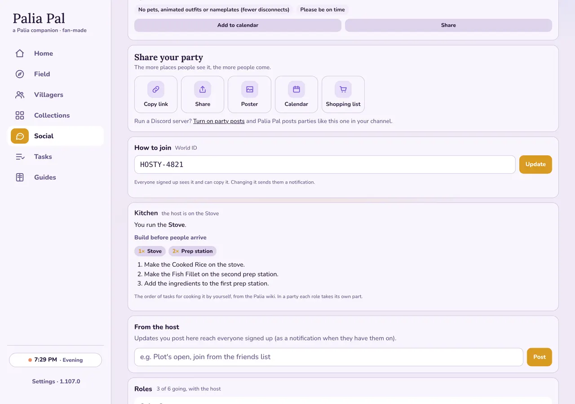Click the Palia Pal title
This screenshot has width=575, height=404.
click(x=39, y=18)
